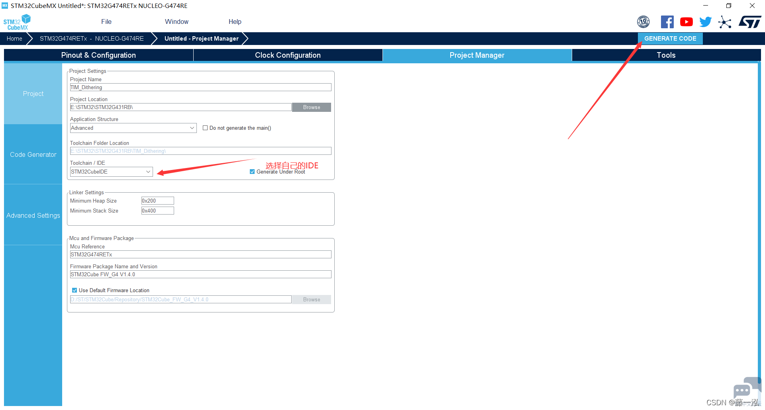Click the ST community network icon
765x410 pixels.
pos(725,22)
